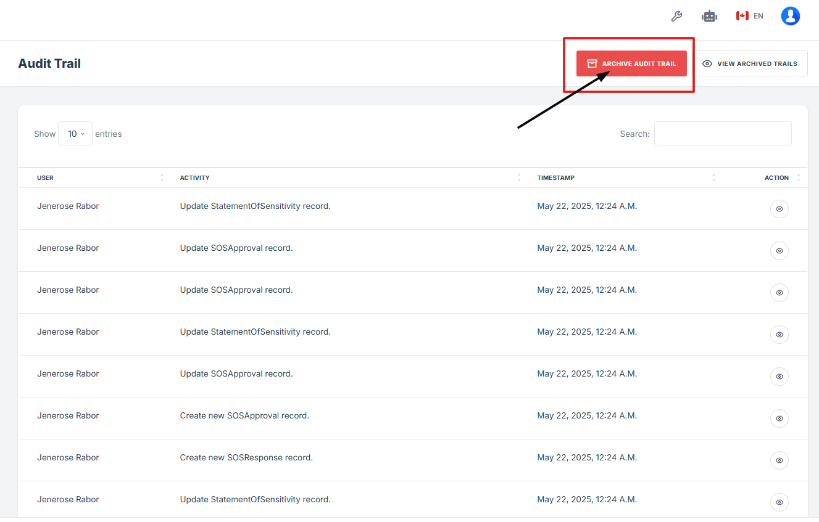Click eye icon in third table row
Image resolution: width=819 pixels, height=522 pixels.
tap(779, 293)
